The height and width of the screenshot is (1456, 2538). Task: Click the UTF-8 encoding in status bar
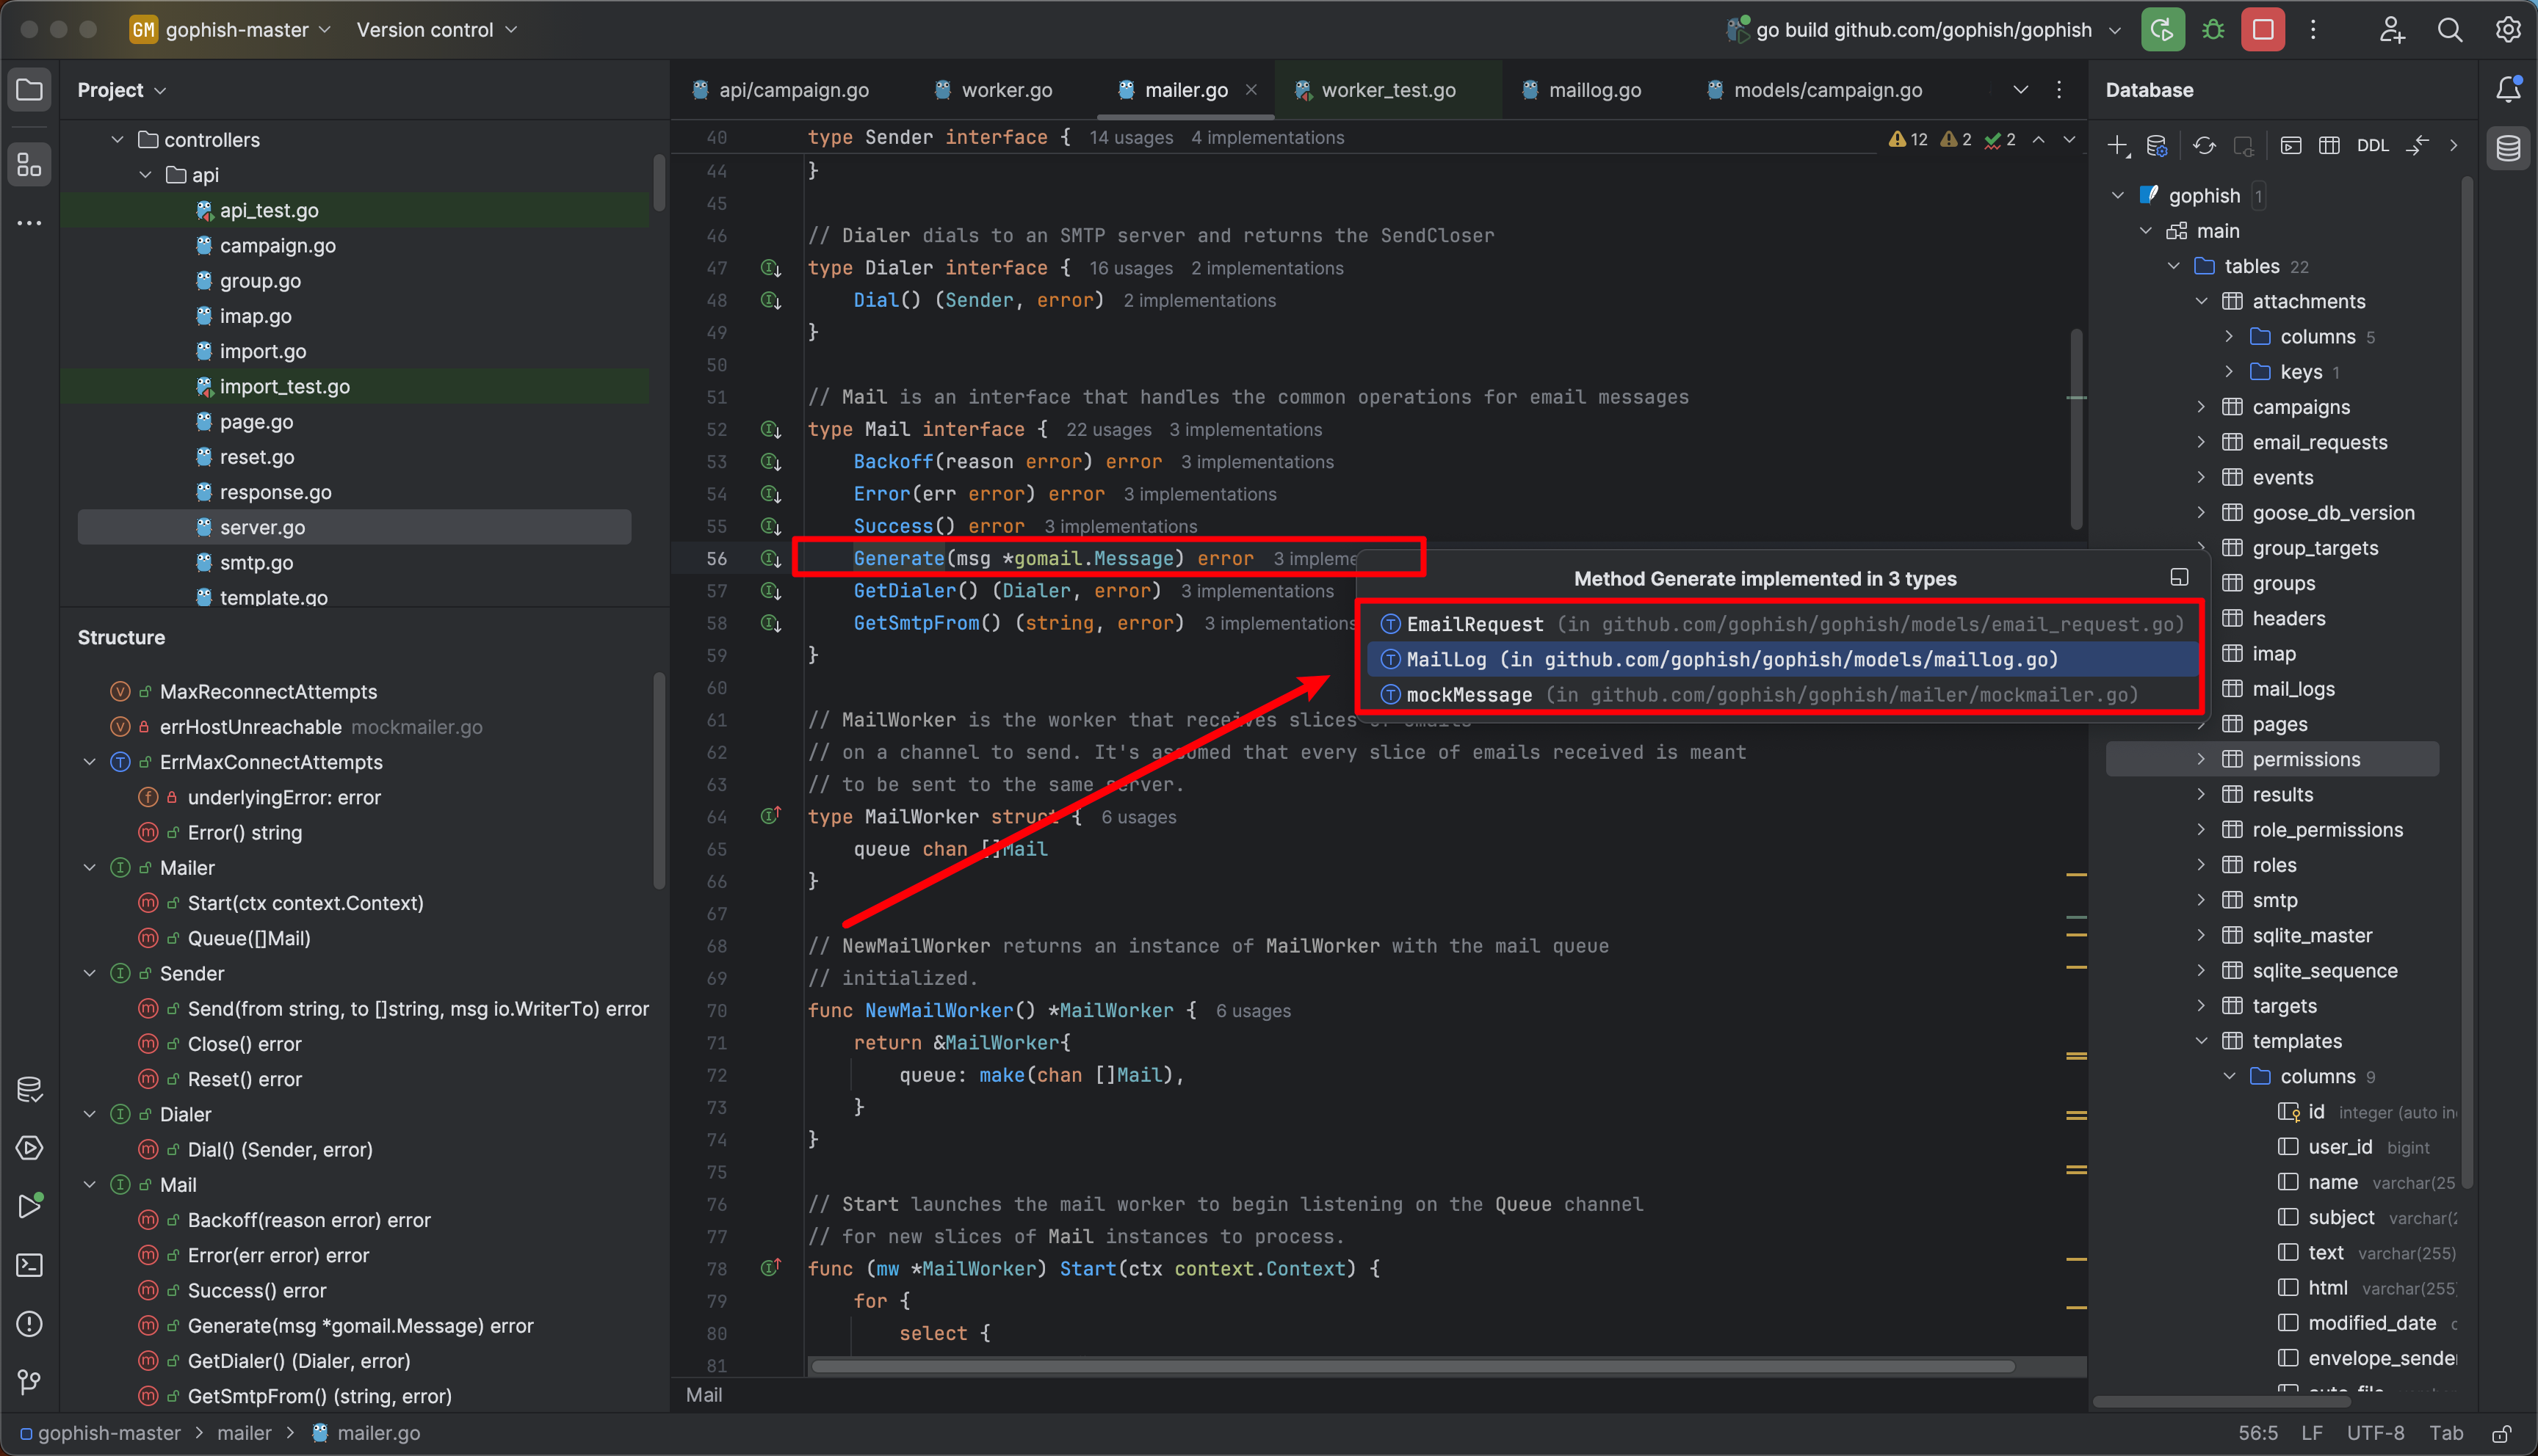pos(2375,1433)
